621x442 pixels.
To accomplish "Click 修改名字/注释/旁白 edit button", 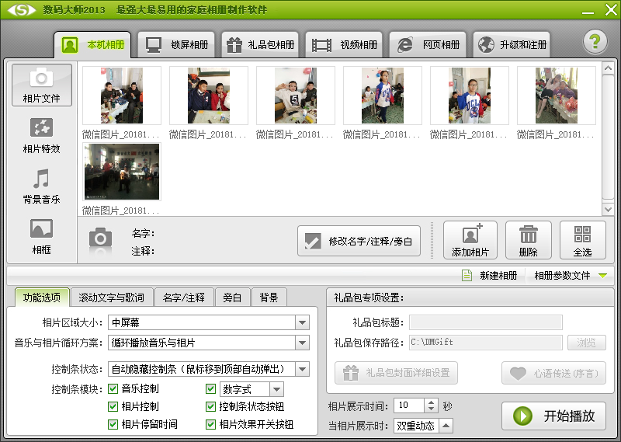I will pyautogui.click(x=359, y=241).
